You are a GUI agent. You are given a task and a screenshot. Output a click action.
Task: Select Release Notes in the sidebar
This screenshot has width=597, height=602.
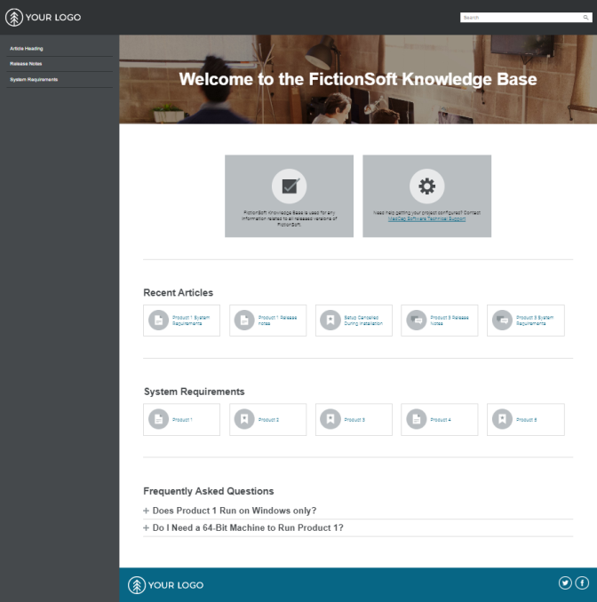[x=26, y=64]
